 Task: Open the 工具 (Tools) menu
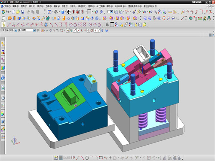[x=48, y=6]
